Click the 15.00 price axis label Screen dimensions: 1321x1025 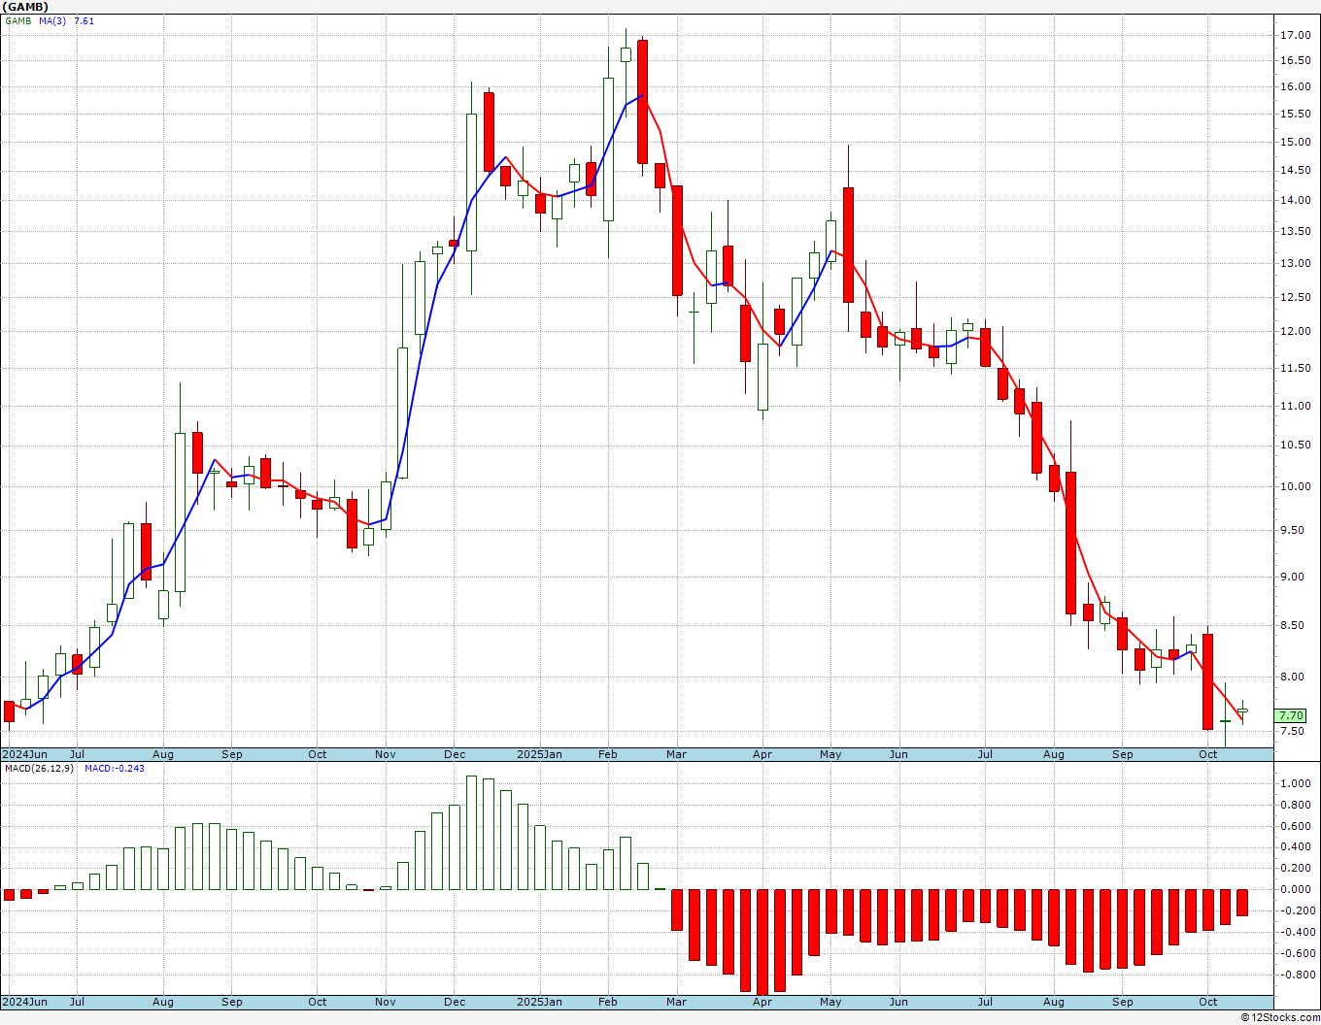pos(1295,142)
